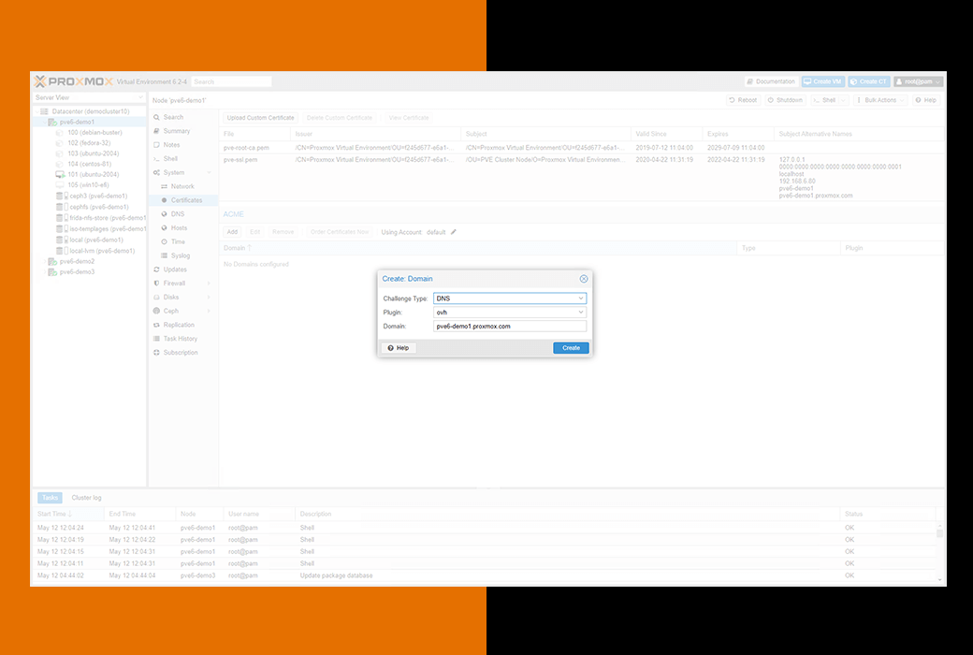Click the Search magnifier icon in node menu
Viewport: 973px width, 655px height.
pyautogui.click(x=157, y=117)
